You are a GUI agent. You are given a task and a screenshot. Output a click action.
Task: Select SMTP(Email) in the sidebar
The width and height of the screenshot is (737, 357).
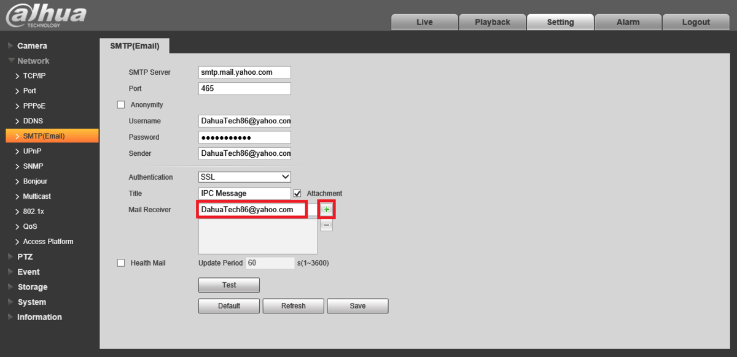[52, 136]
